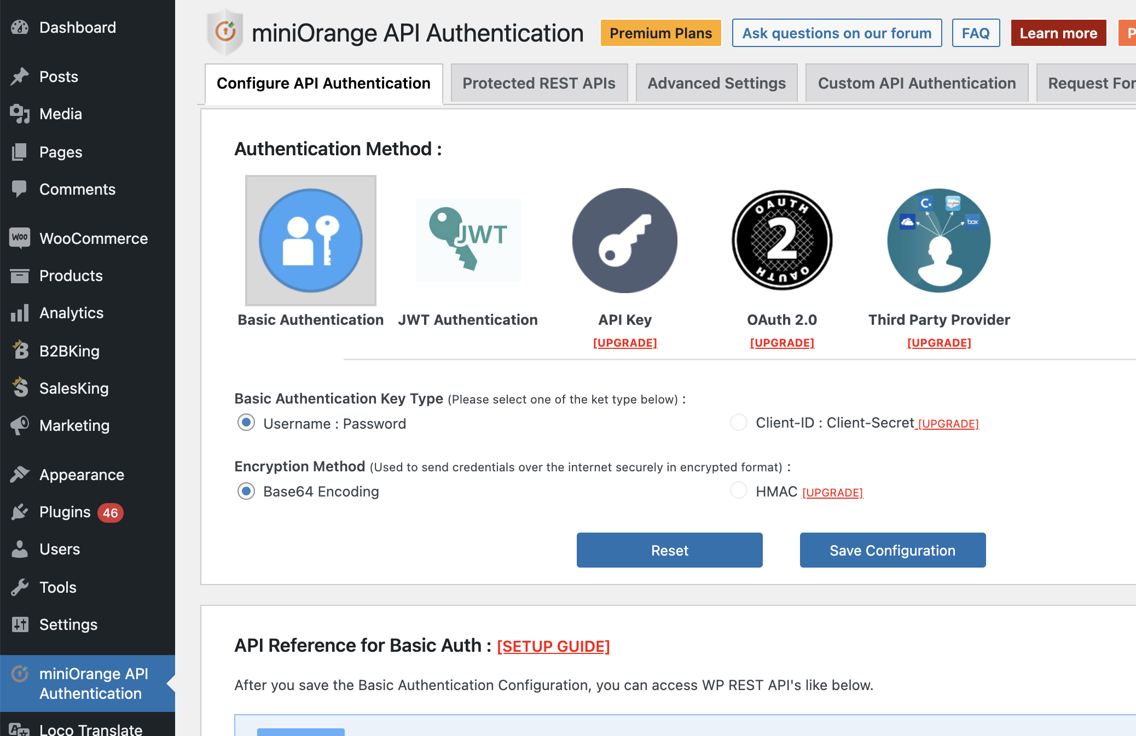Click the Posts pin icon
This screenshot has width=1136, height=736.
(x=20, y=77)
